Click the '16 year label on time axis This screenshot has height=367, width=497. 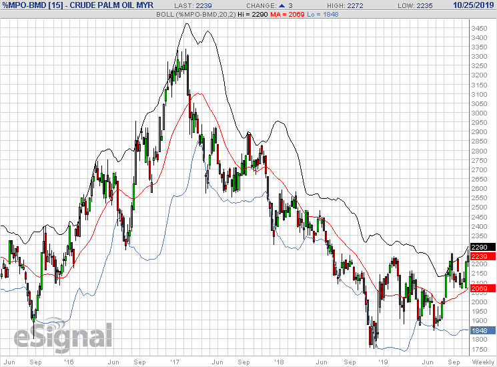point(69,362)
